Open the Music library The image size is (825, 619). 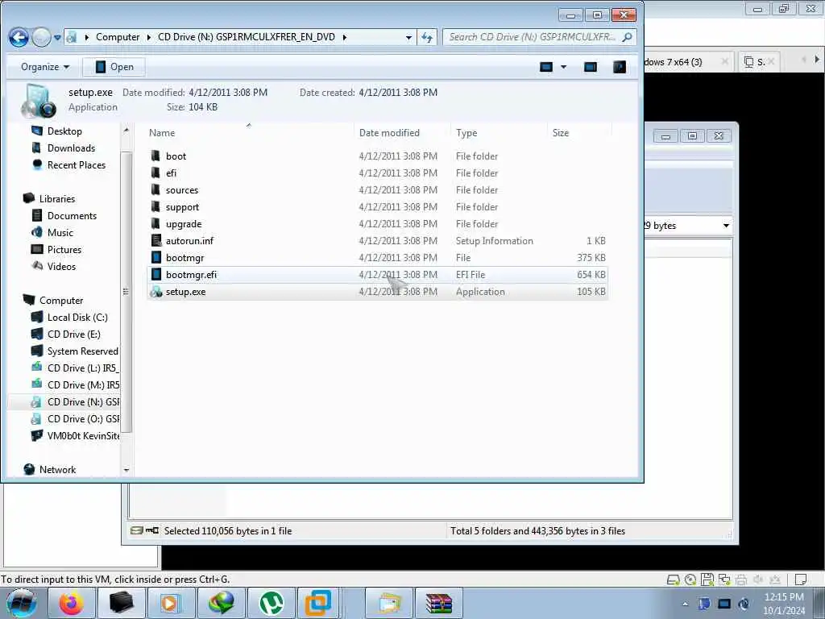pos(60,233)
